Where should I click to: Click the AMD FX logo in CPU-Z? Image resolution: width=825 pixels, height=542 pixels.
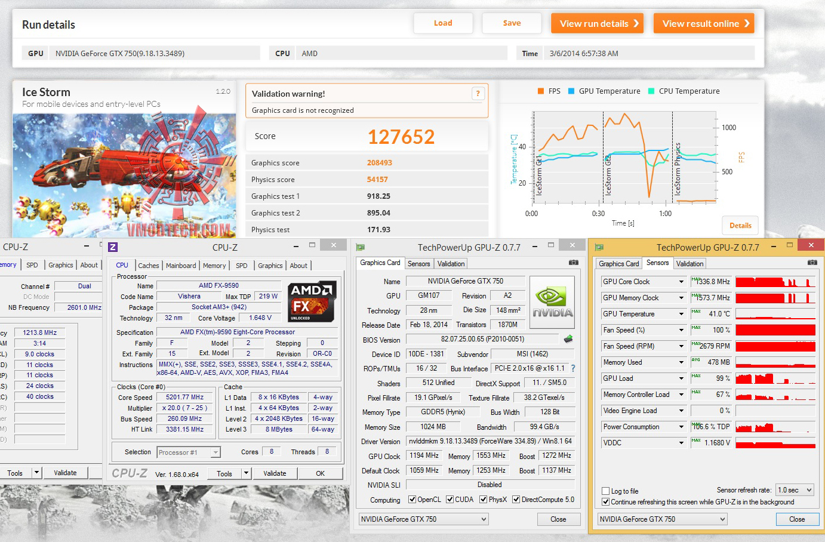click(312, 301)
